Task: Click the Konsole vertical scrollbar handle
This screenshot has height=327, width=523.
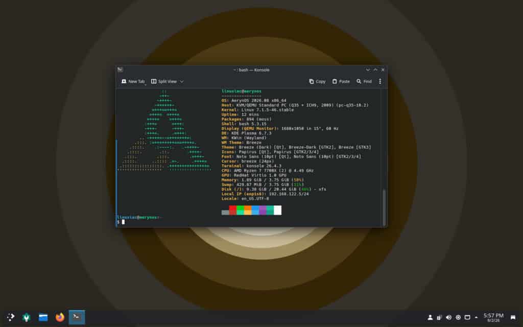Action: pyautogui.click(x=384, y=207)
